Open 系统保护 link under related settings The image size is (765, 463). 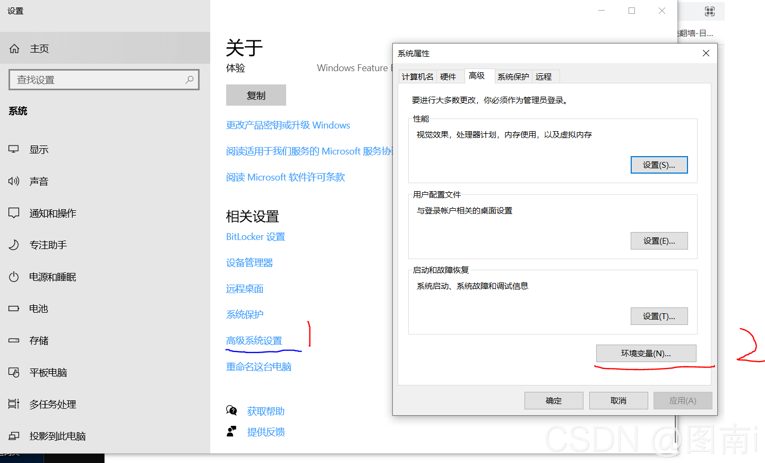(x=245, y=315)
